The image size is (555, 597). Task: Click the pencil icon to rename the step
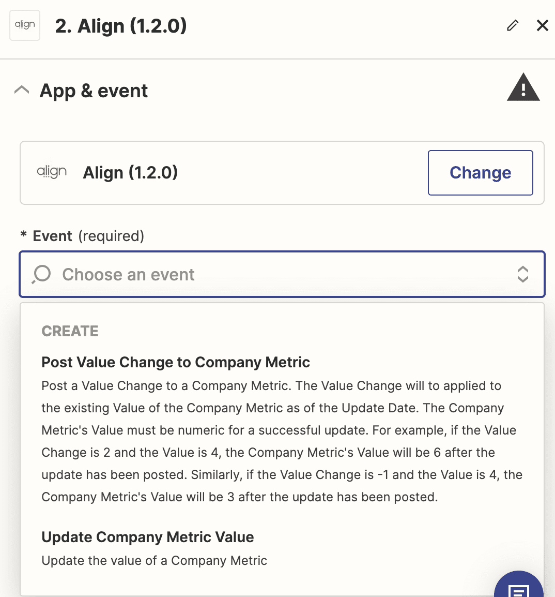[x=512, y=25]
